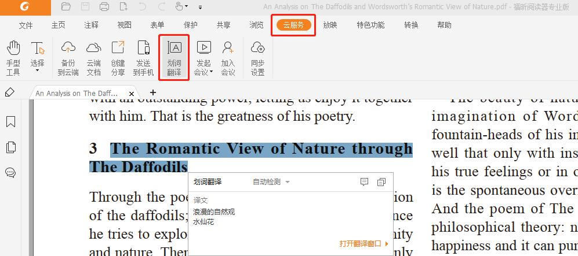Print the document with the printer icon
The width and height of the screenshot is (578, 256).
pos(104,6)
